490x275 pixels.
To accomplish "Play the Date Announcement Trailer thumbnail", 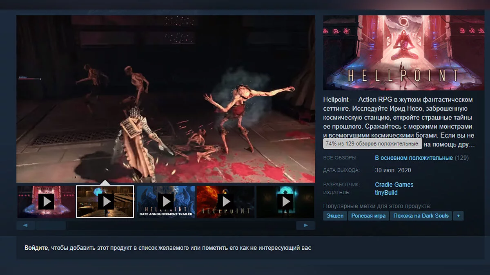I will pyautogui.click(x=166, y=202).
